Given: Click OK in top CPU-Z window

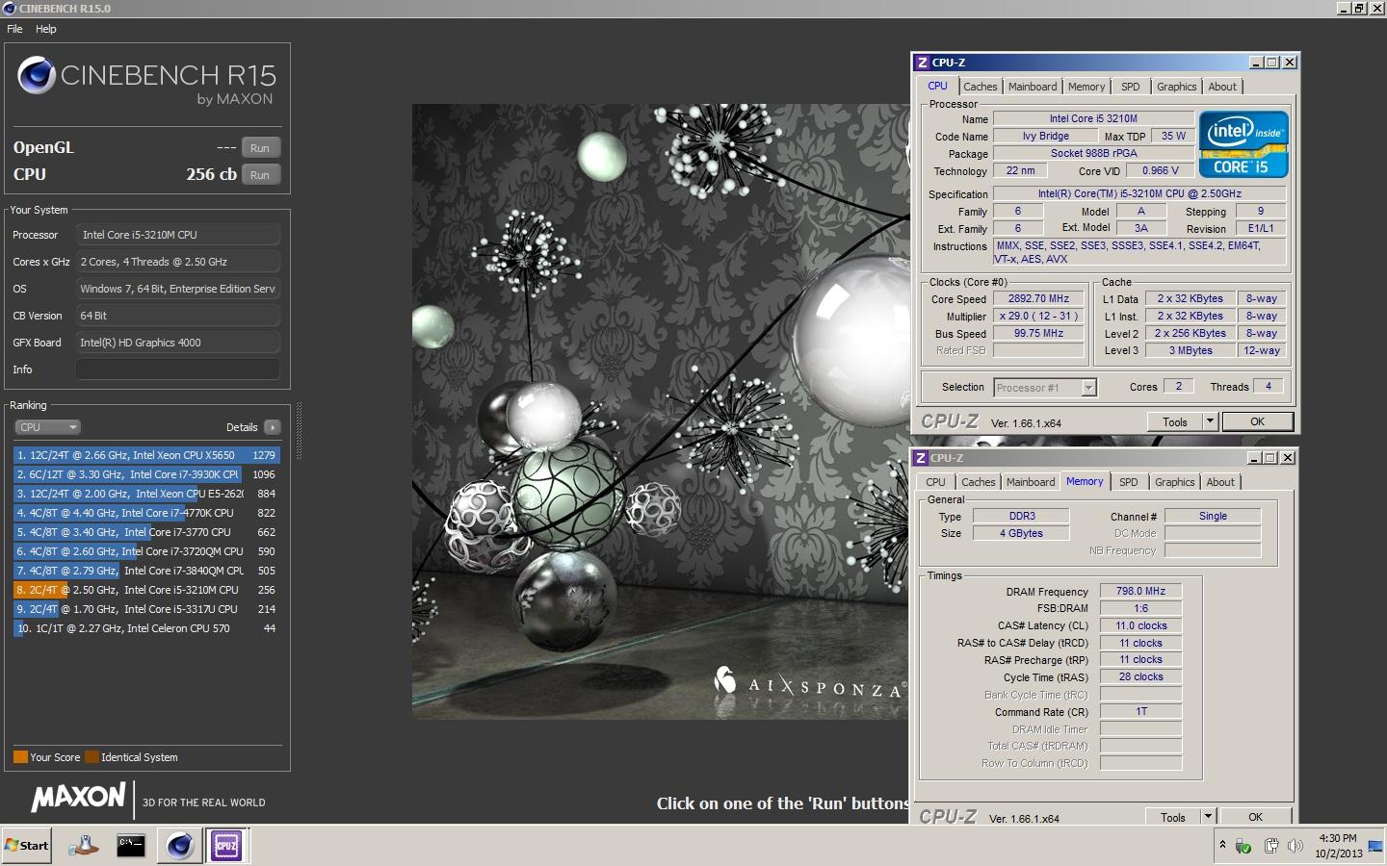Looking at the screenshot, I should point(1257,421).
